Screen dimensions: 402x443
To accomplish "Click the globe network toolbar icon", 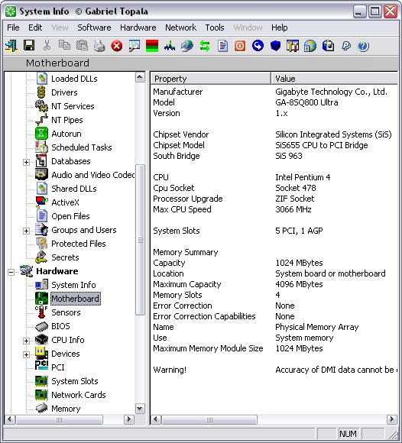I will click(x=187, y=46).
